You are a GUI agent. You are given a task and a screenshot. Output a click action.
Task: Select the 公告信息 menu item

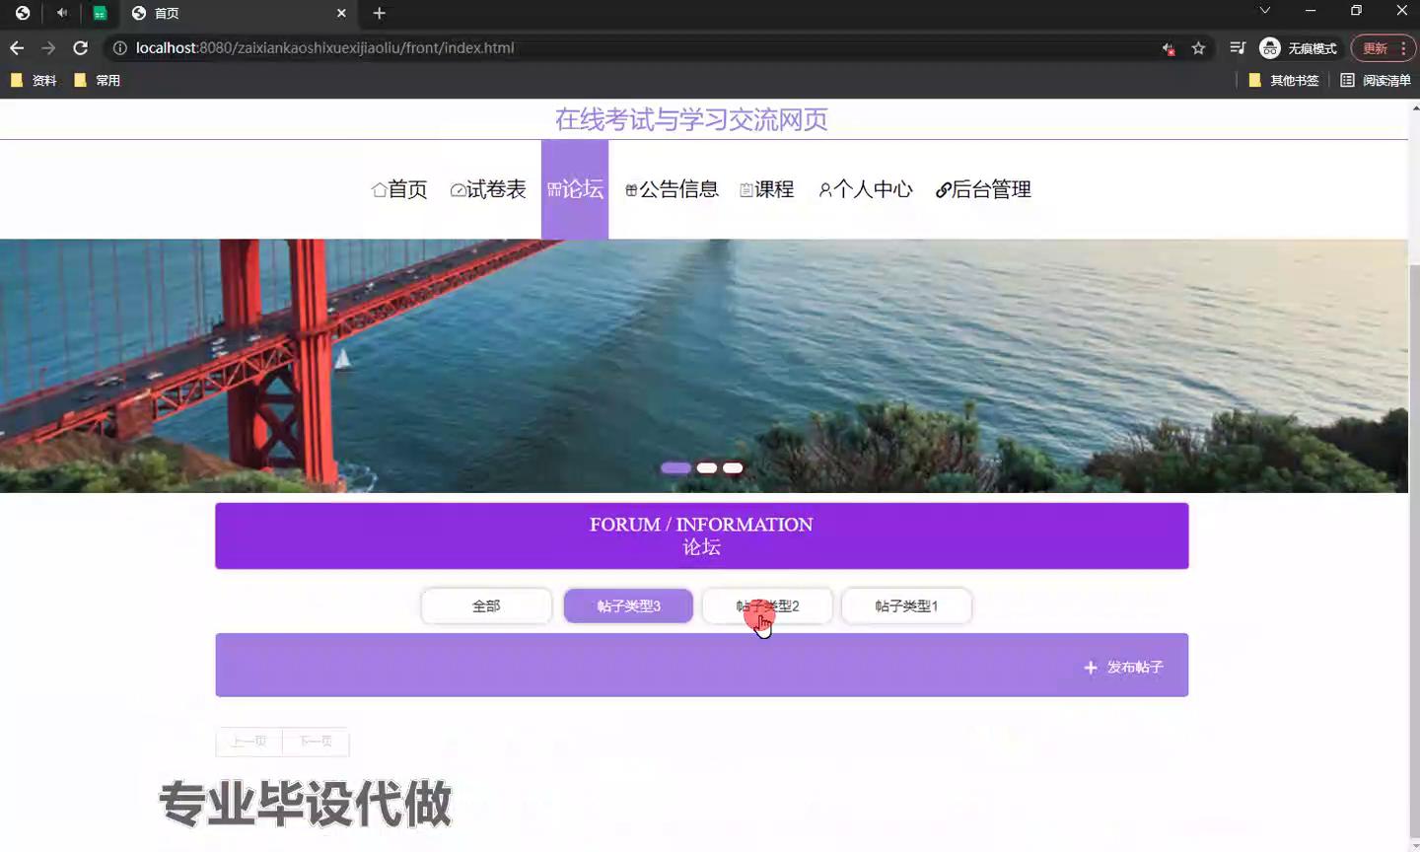tap(672, 189)
